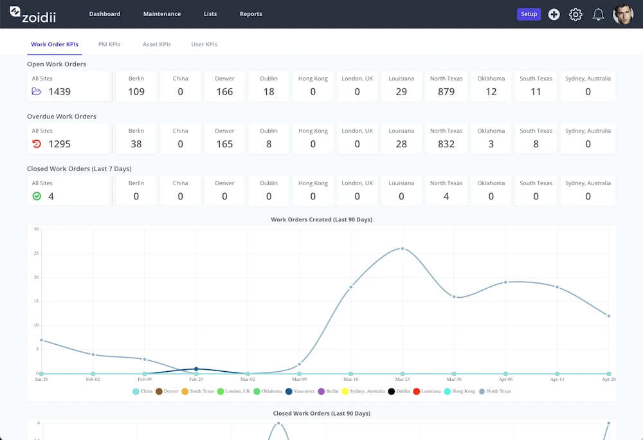Switch to the Asset KPIs tab

click(157, 44)
